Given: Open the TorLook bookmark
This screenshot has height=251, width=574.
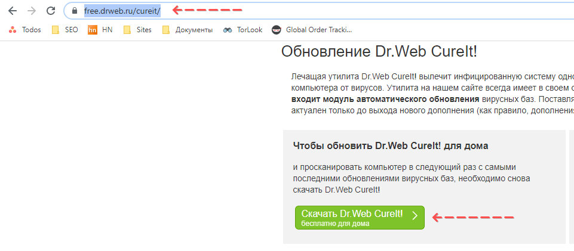Looking at the screenshot, I should 243,30.
